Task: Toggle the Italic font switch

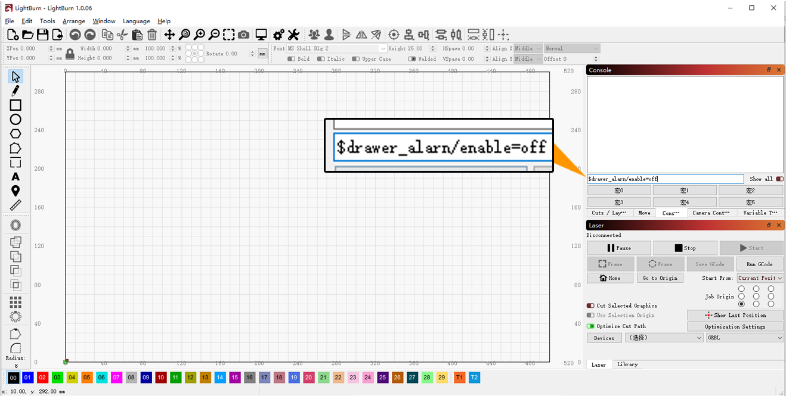Action: click(x=321, y=59)
